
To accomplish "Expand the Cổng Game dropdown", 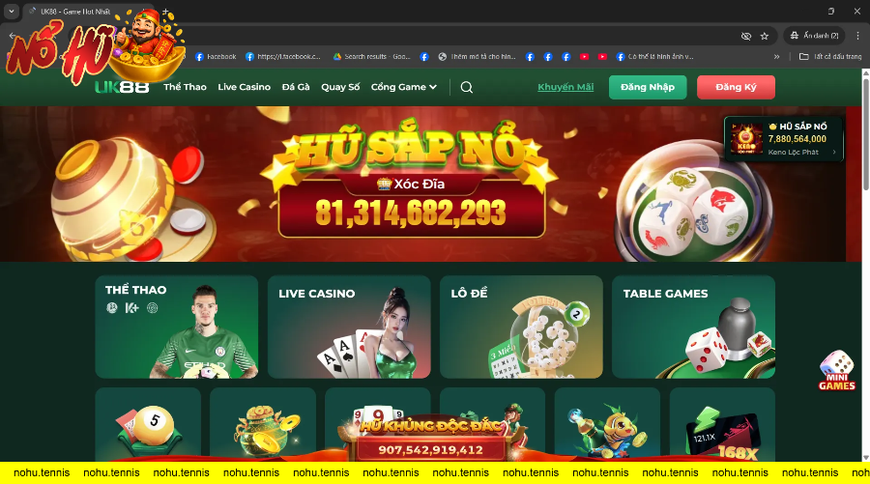I will [403, 87].
